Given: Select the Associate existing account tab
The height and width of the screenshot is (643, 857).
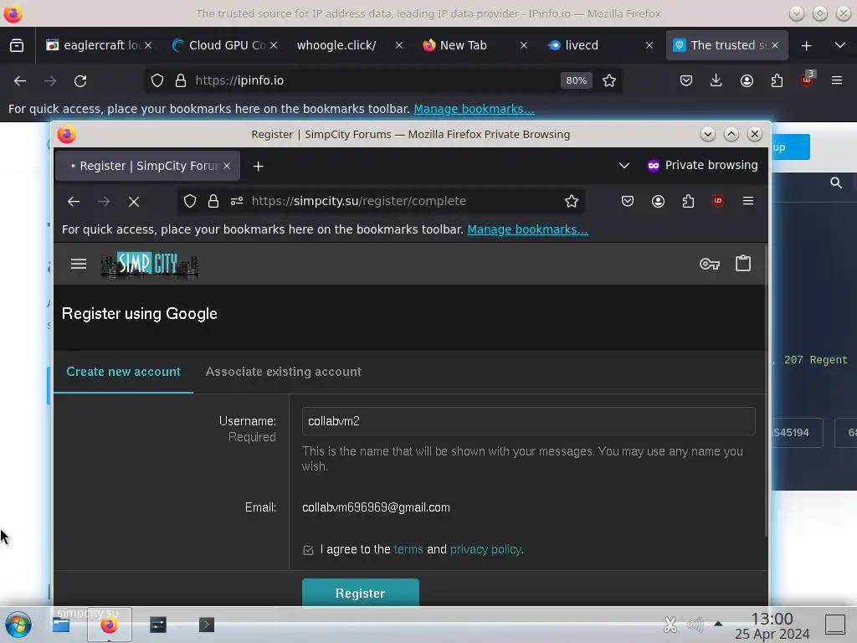Looking at the screenshot, I should pos(283,372).
